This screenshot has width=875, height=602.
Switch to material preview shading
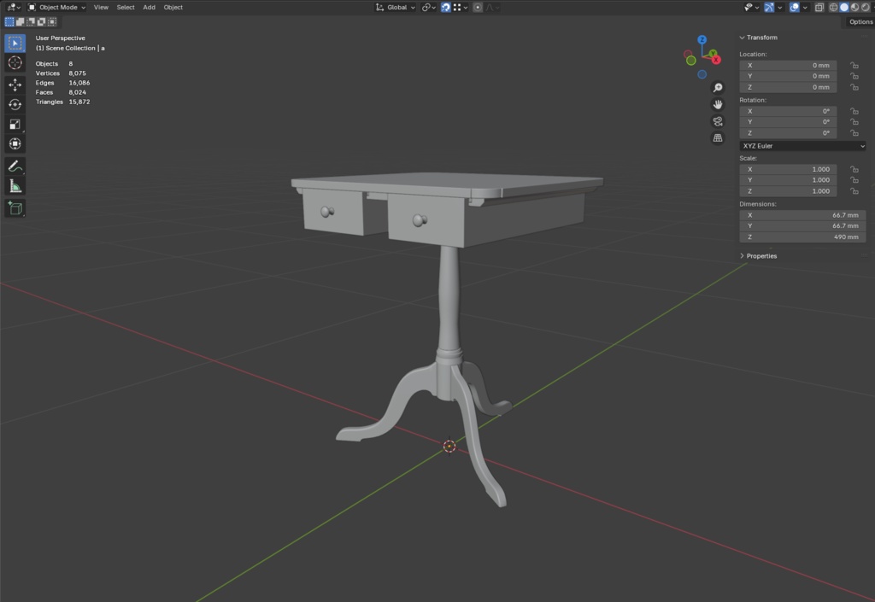[x=854, y=7]
